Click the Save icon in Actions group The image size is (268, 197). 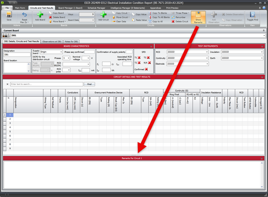[9, 15]
